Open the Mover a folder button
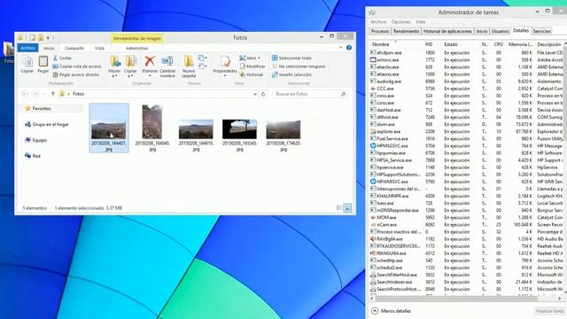The image size is (567, 319). [114, 66]
